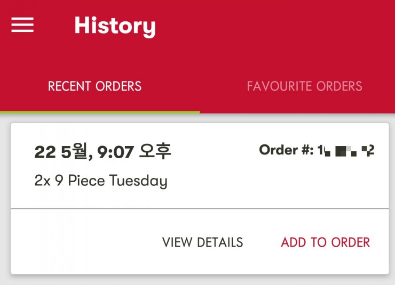Show favourite orders list
The height and width of the screenshot is (285, 395).
tap(304, 86)
